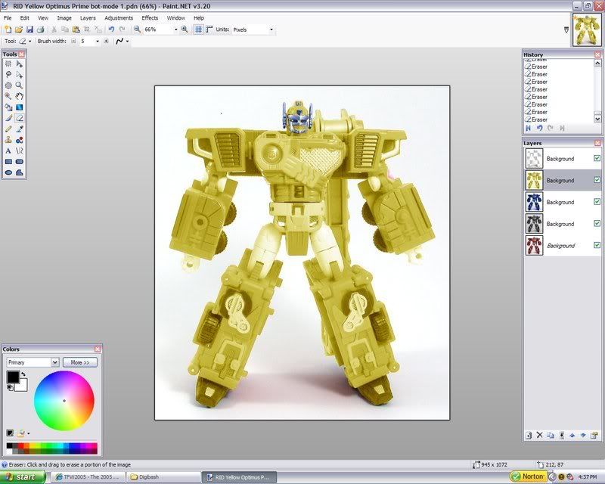This screenshot has height=484, width=605.
Task: Select the Freeform Shape tool
Action: coord(20,172)
